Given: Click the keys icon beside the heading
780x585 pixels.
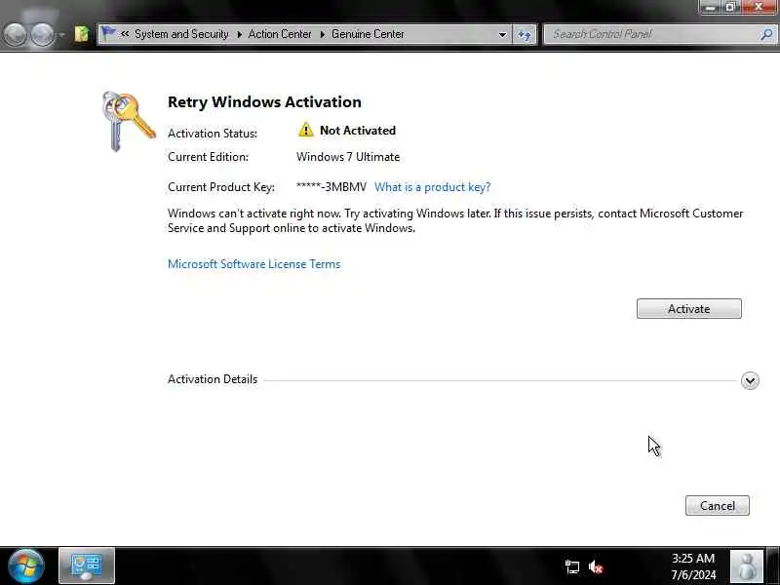Looking at the screenshot, I should coord(129,121).
